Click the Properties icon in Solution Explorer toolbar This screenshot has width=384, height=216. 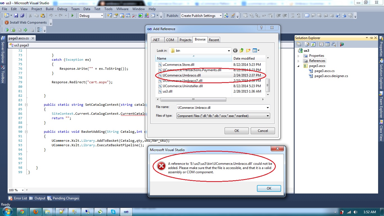pos(299,44)
